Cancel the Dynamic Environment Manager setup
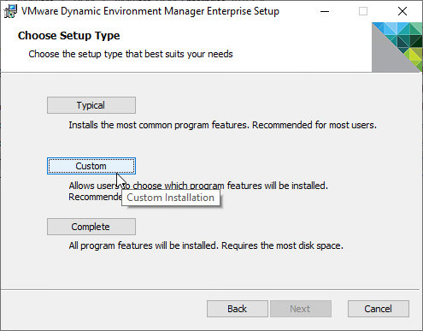The height and width of the screenshot is (331, 423). point(379,309)
